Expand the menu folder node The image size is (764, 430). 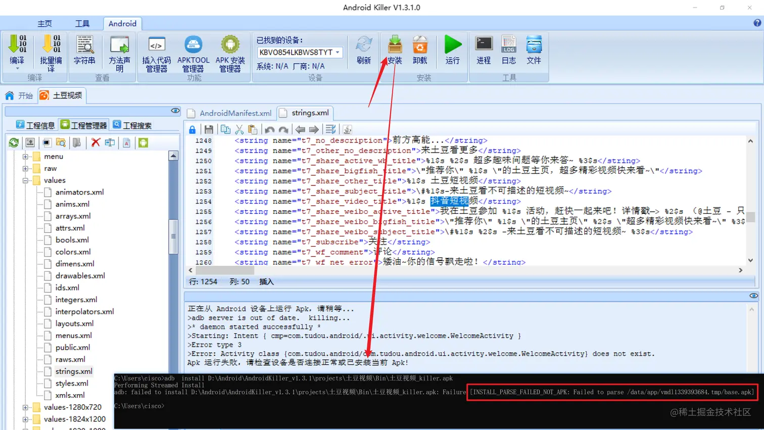click(x=25, y=157)
